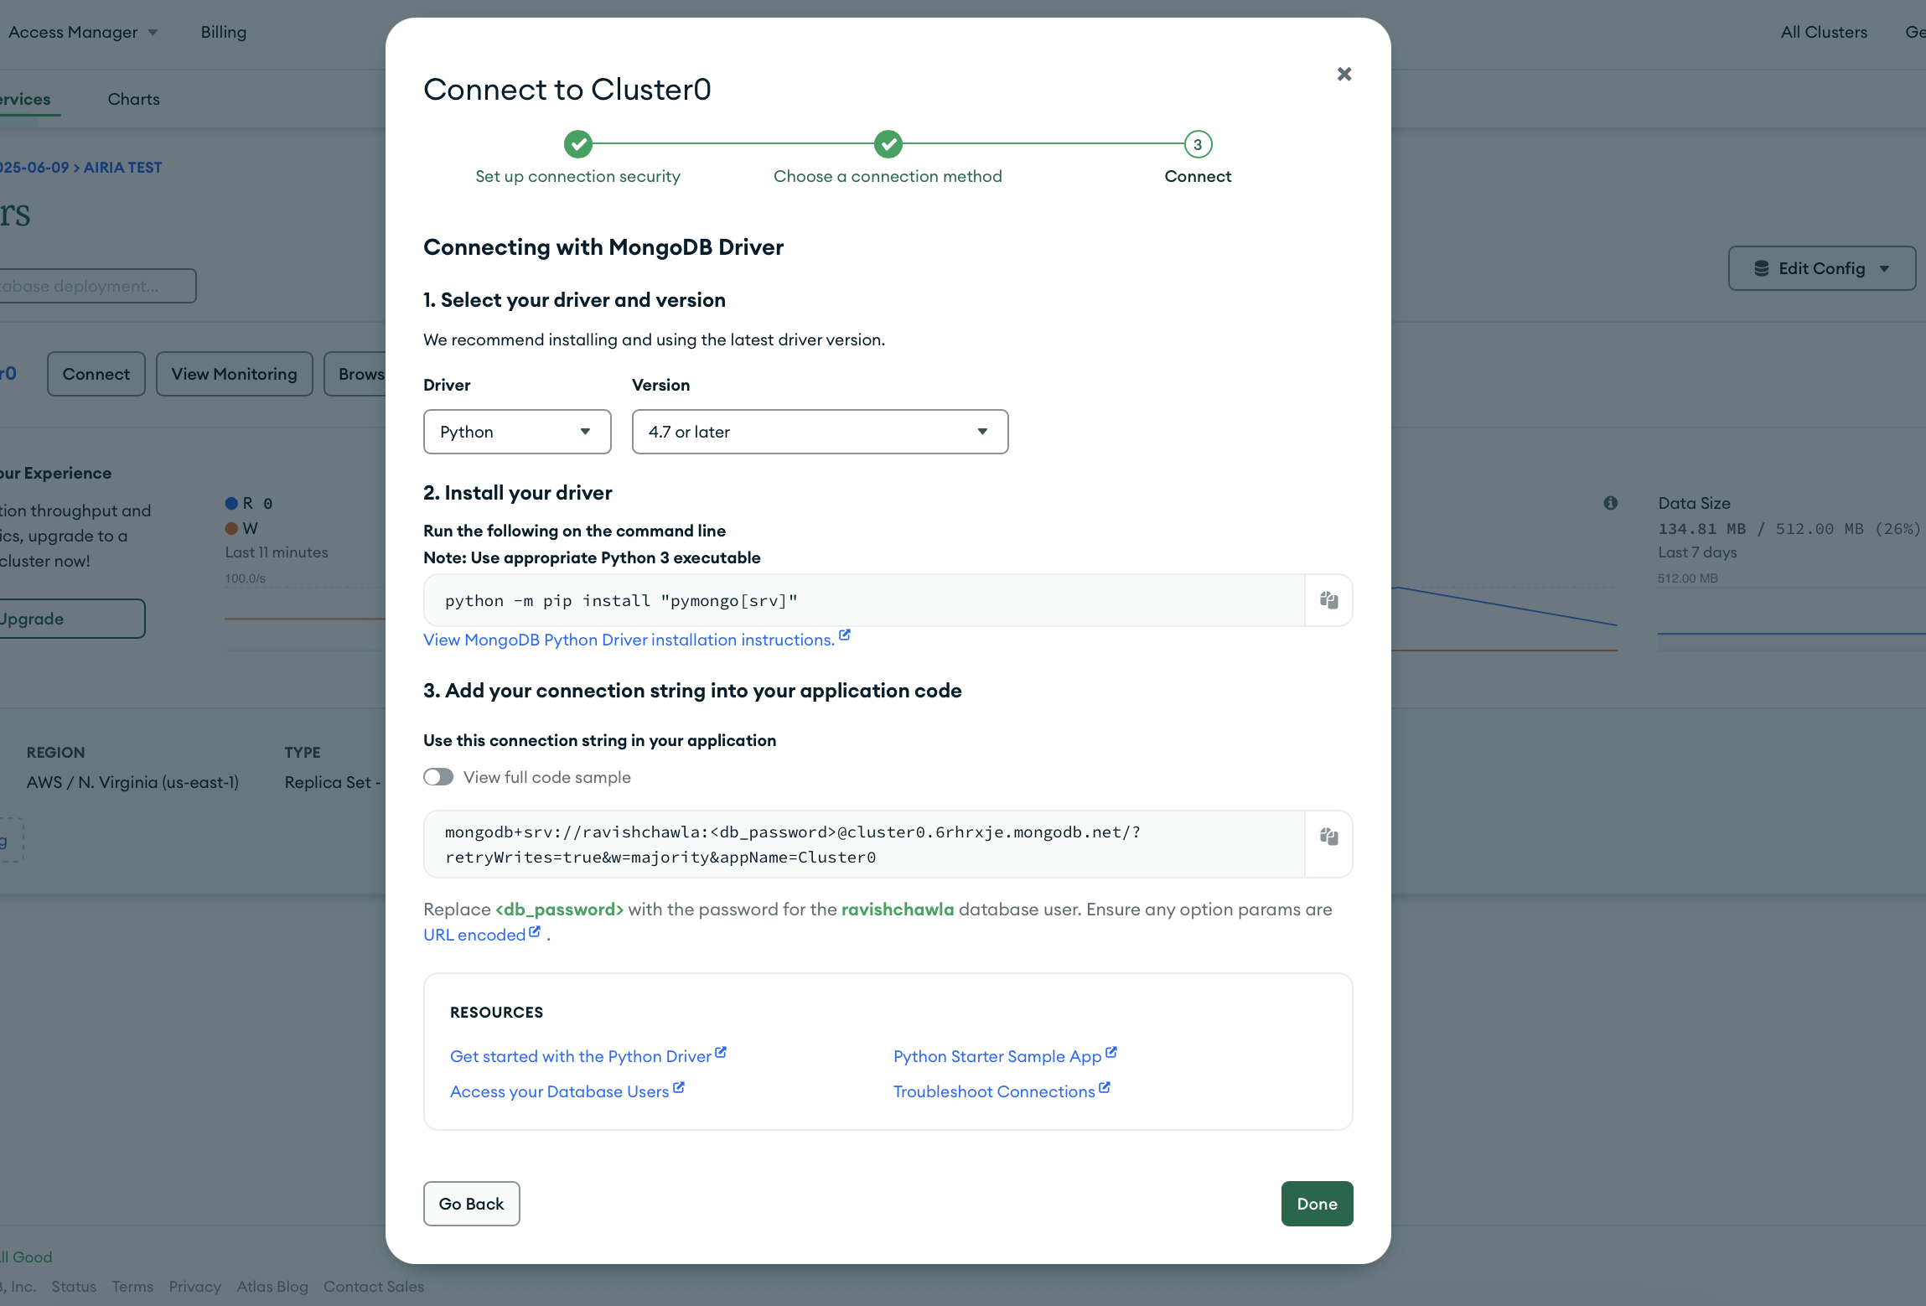The image size is (1926, 1306).
Task: Click the Set up connection security step label
Action: [577, 176]
